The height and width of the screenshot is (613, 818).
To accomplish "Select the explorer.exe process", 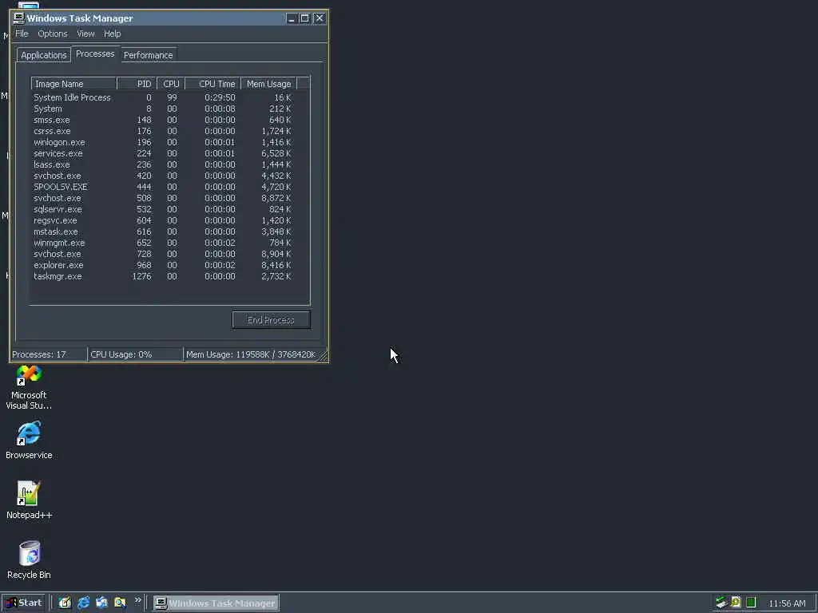I will [x=163, y=265].
